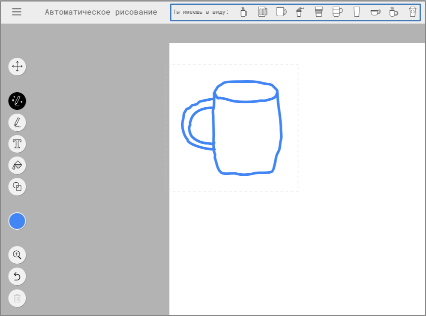The width and height of the screenshot is (426, 316).
Task: Pick the ribbed beer mug suggestion
Action: tap(262, 12)
